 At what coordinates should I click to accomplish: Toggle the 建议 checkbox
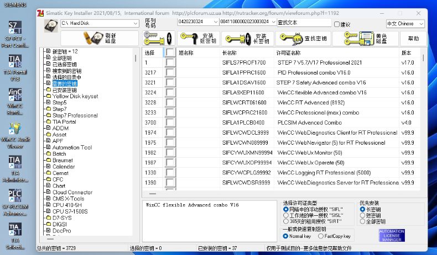[337, 24]
